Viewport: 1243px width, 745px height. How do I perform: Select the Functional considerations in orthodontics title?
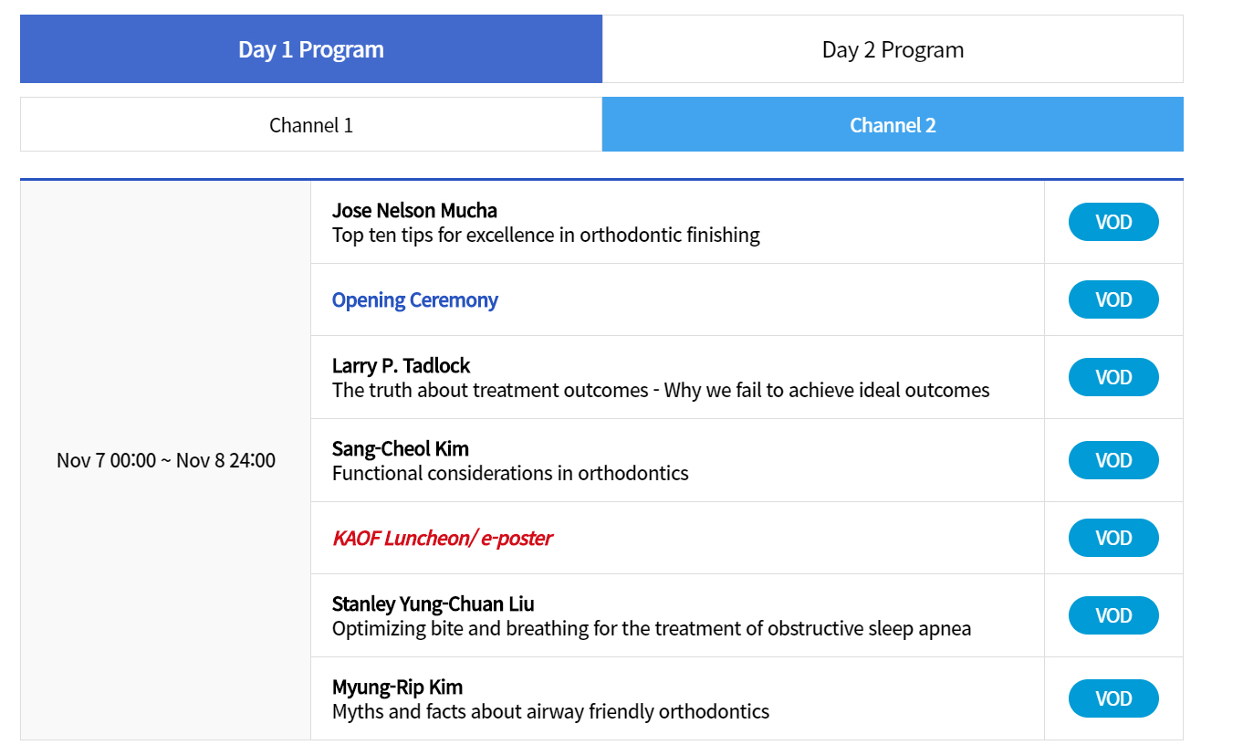510,473
